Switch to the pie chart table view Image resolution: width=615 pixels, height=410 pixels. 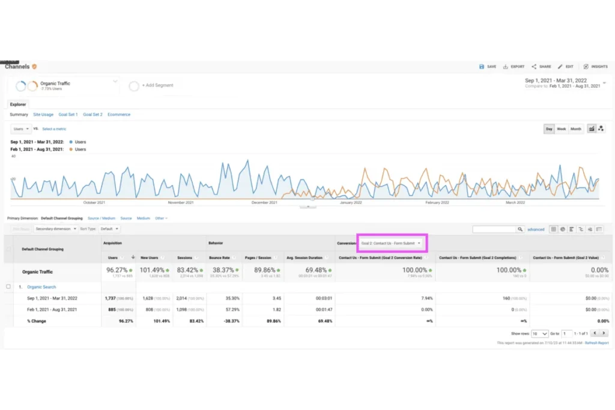tap(562, 229)
